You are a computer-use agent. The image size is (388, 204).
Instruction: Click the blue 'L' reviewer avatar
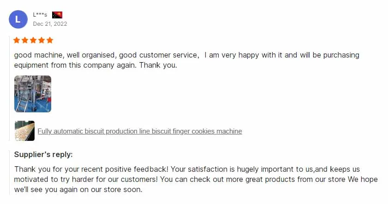[18, 19]
